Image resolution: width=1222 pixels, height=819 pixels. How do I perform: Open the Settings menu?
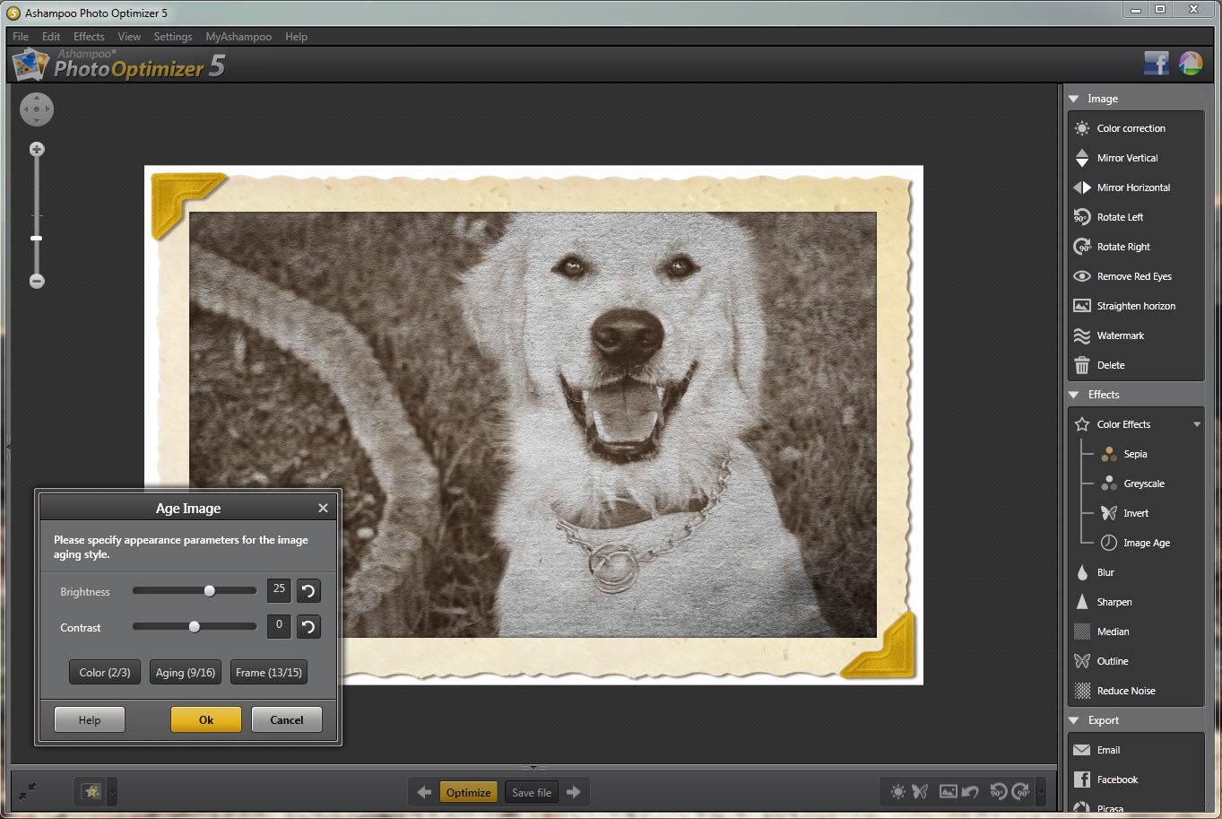[172, 37]
